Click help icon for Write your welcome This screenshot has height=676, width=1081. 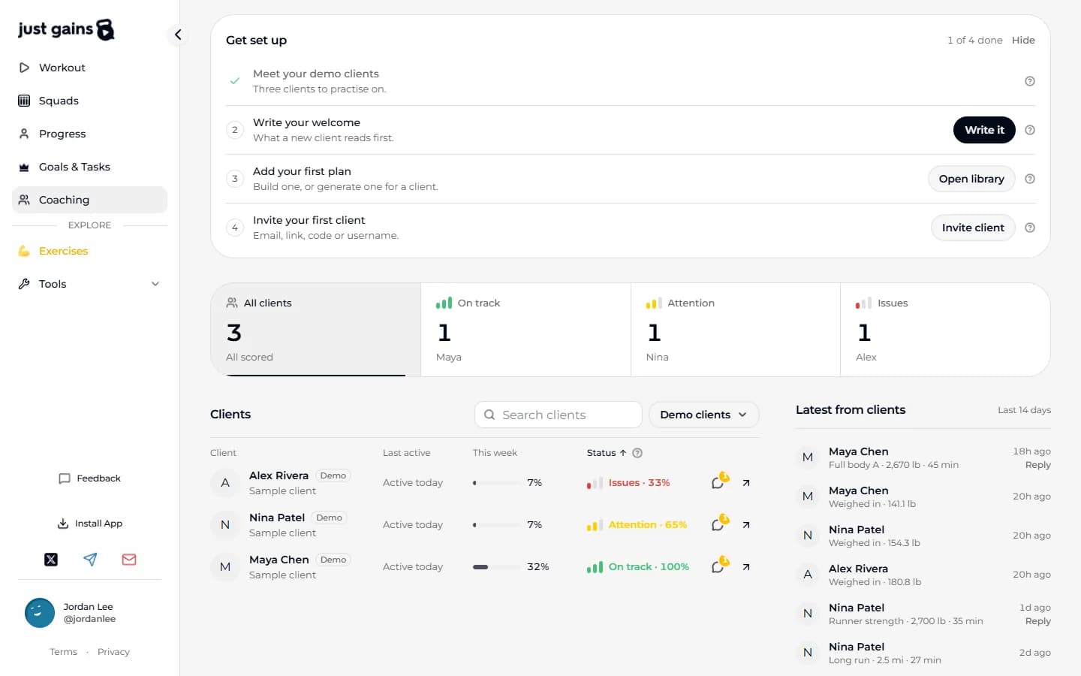(x=1030, y=130)
